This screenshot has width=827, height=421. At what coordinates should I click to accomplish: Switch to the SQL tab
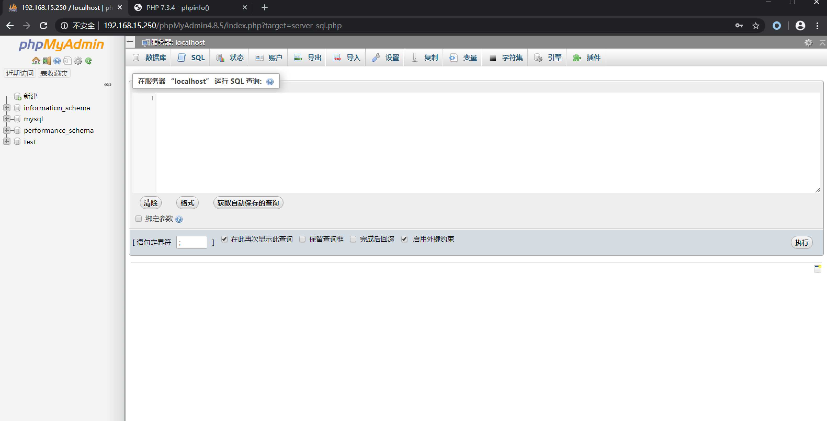pos(191,58)
